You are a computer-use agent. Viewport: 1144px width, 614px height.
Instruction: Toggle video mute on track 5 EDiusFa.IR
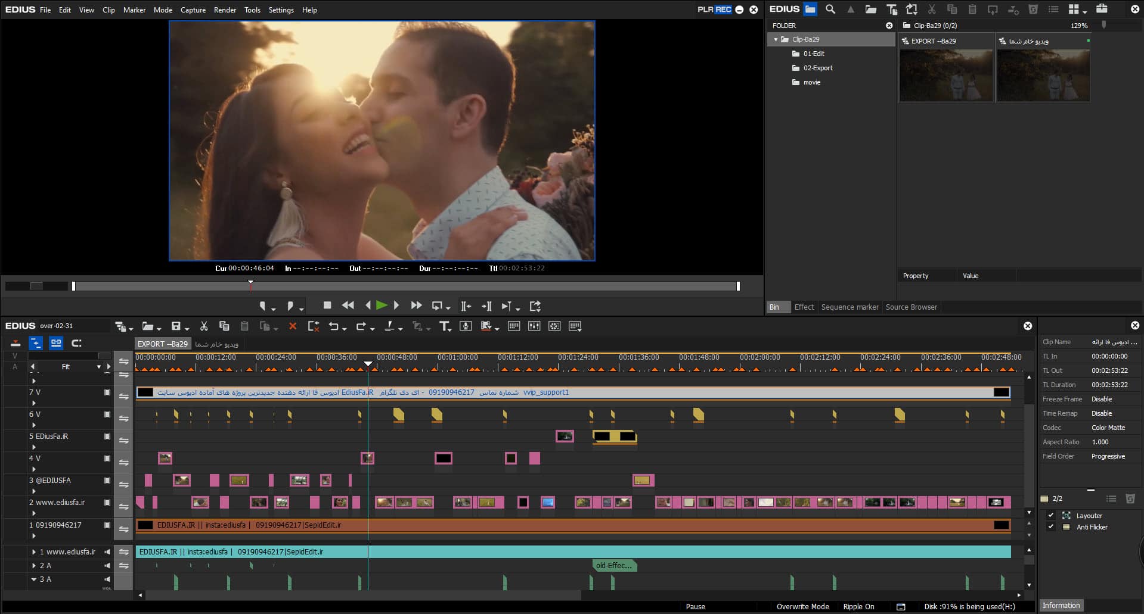point(107,437)
